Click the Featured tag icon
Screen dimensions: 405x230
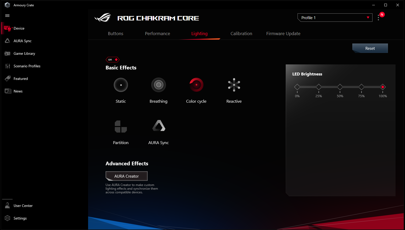click(8, 79)
